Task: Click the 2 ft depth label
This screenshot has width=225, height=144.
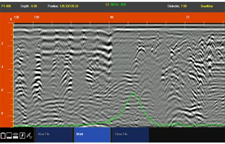Action: point(2,44)
